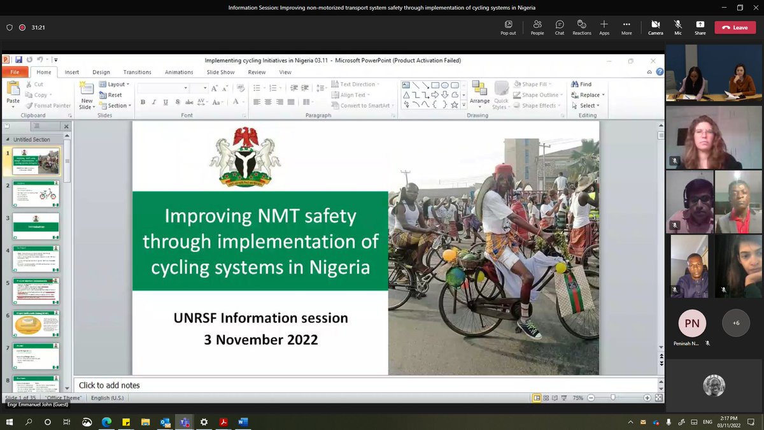This screenshot has width=764, height=430.
Task: Toggle Strikethrough formatting
Action: click(x=189, y=102)
